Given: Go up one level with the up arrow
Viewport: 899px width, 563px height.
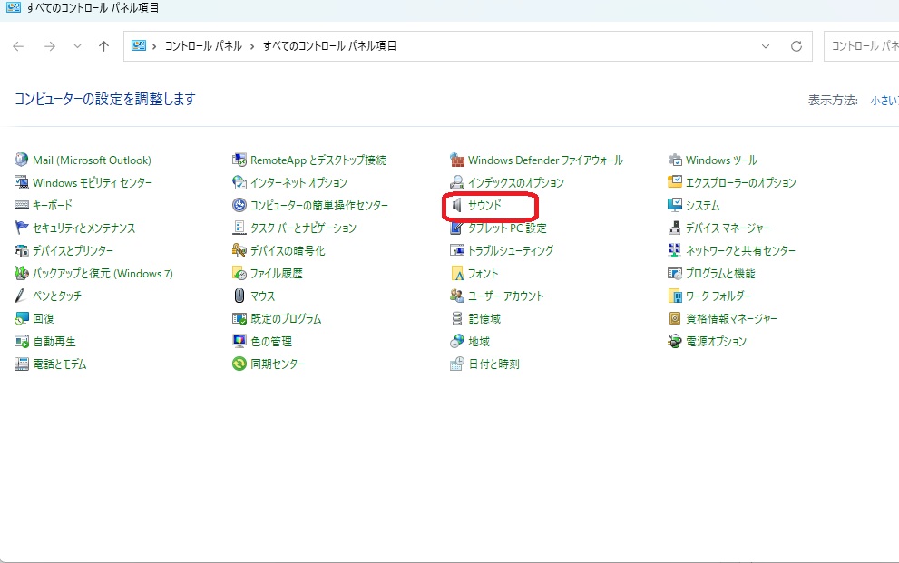Looking at the screenshot, I should pyautogui.click(x=104, y=46).
